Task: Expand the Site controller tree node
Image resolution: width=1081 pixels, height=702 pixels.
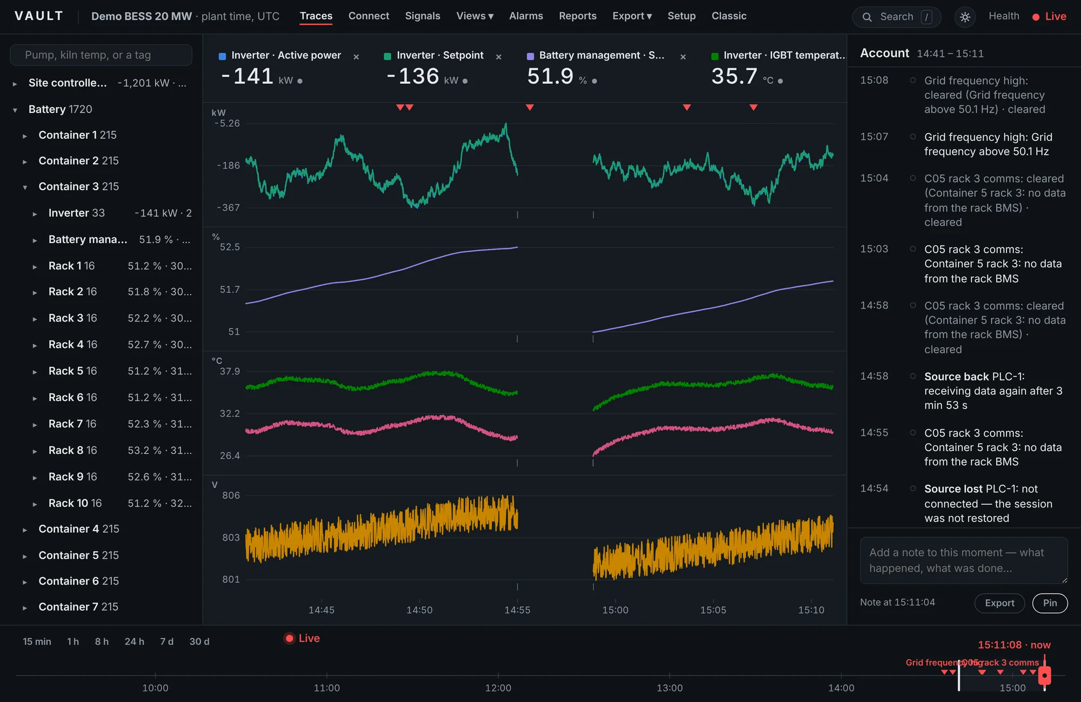Action: click(15, 84)
